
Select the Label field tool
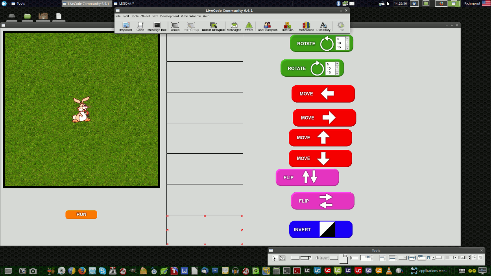coord(324,258)
